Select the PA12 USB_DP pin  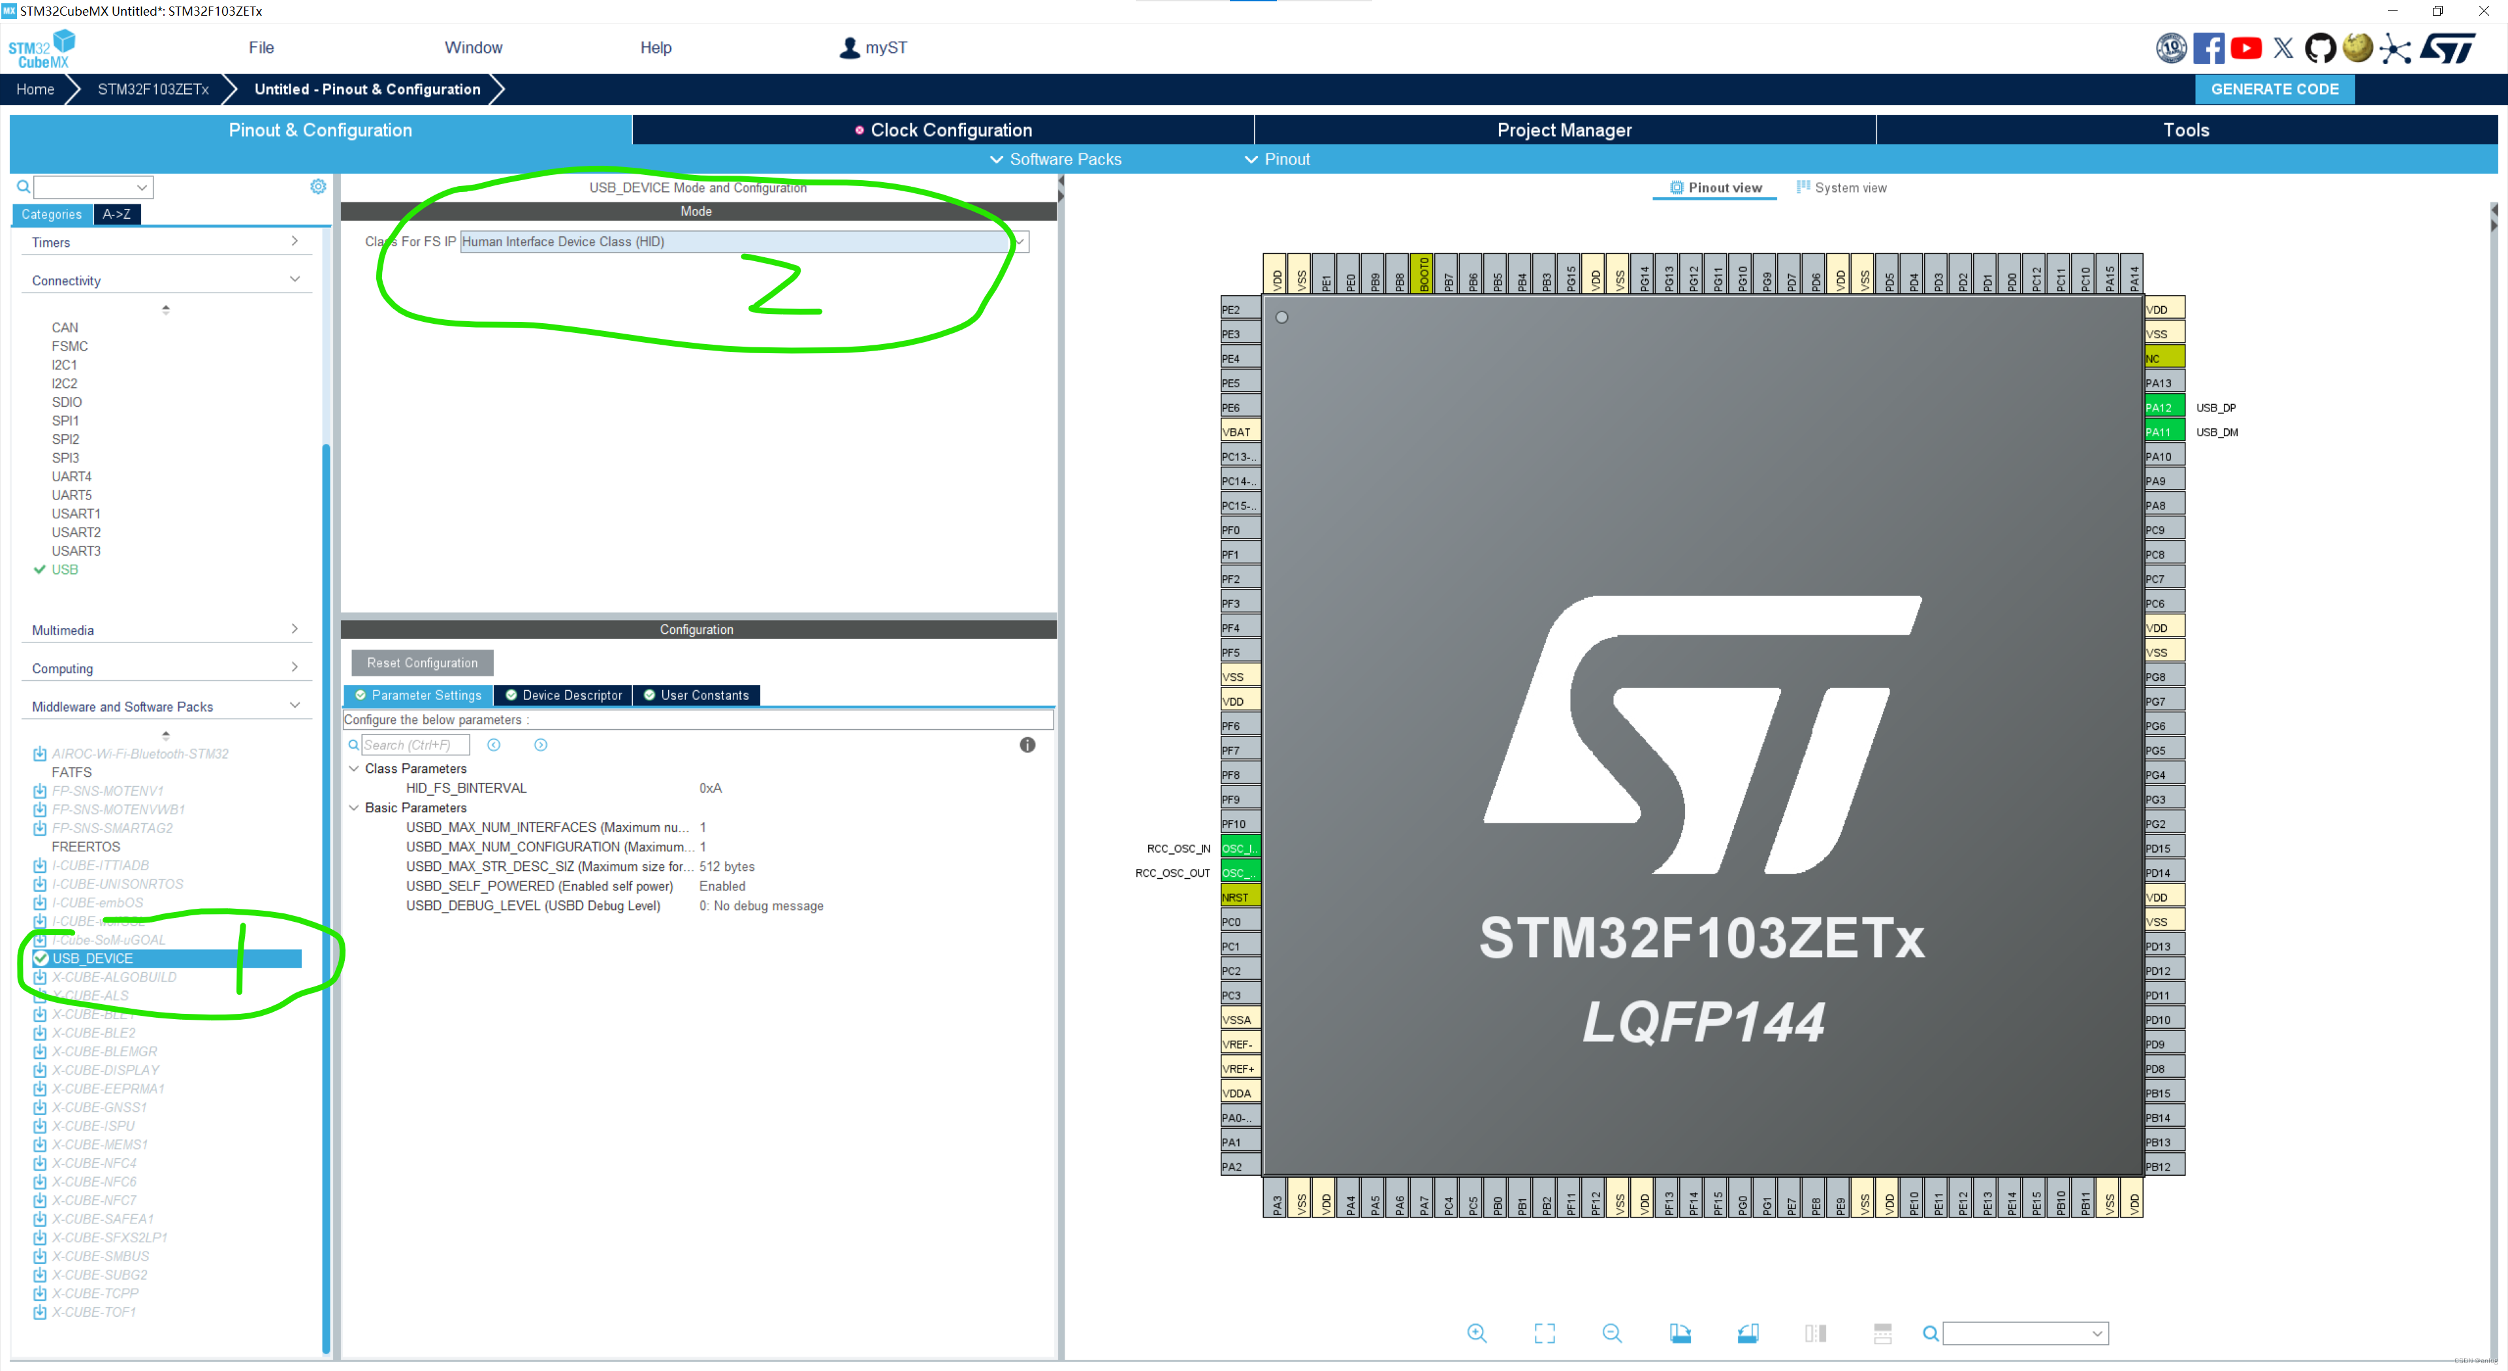2164,407
